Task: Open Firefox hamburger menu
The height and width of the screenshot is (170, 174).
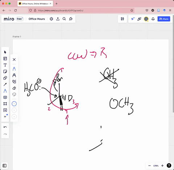Action: (170, 11)
